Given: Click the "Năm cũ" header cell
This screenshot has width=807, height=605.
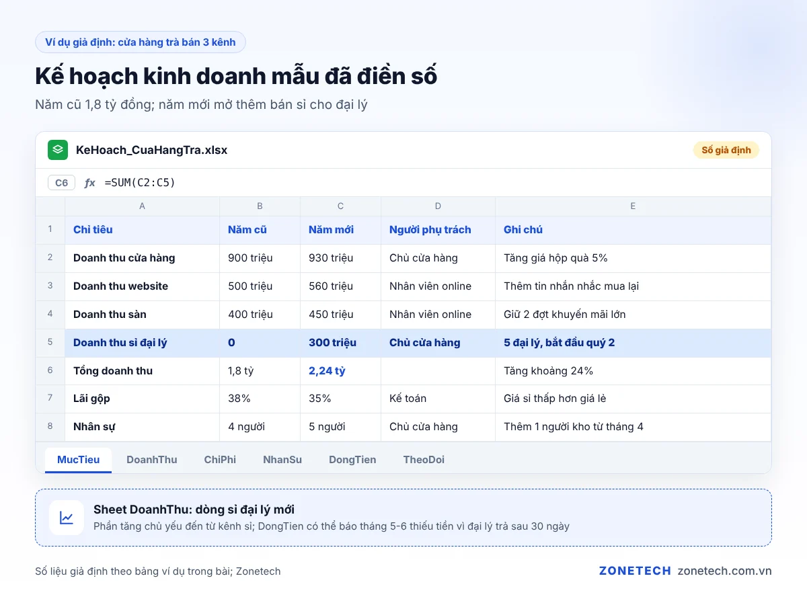Looking at the screenshot, I should click(x=260, y=230).
